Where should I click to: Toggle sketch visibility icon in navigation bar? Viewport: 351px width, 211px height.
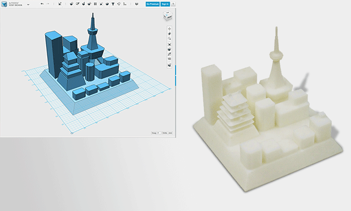[169, 54]
